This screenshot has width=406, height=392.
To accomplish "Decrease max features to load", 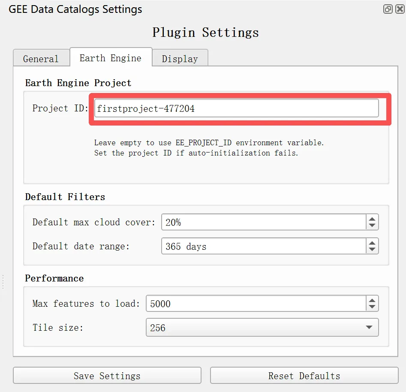I will (372, 307).
